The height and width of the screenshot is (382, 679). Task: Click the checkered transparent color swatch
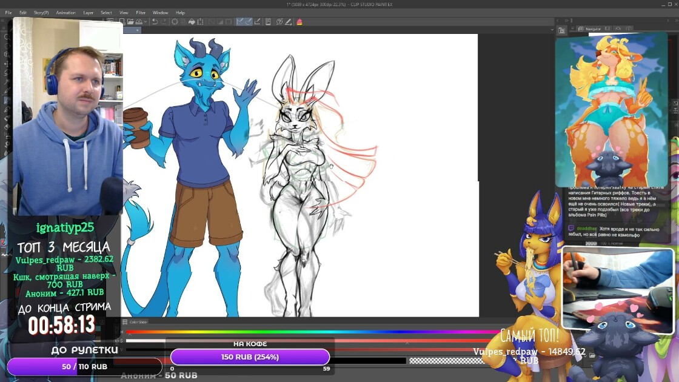pos(446,360)
